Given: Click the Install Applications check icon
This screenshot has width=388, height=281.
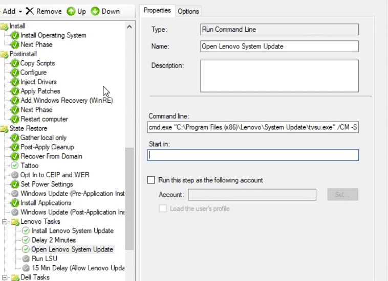Looking at the screenshot, I should click(15, 203).
